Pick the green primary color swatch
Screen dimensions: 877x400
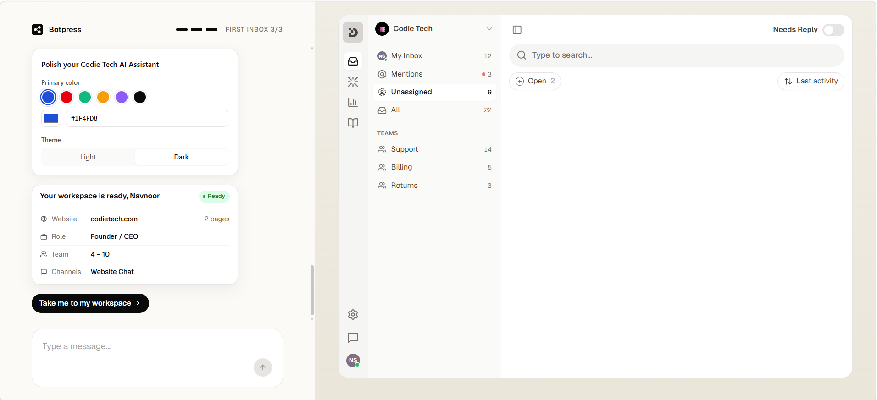85,97
